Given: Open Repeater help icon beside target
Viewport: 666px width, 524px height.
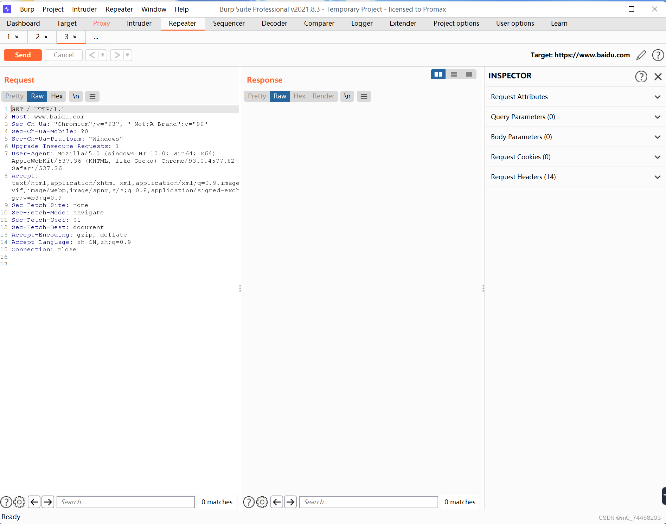Looking at the screenshot, I should click(x=658, y=55).
